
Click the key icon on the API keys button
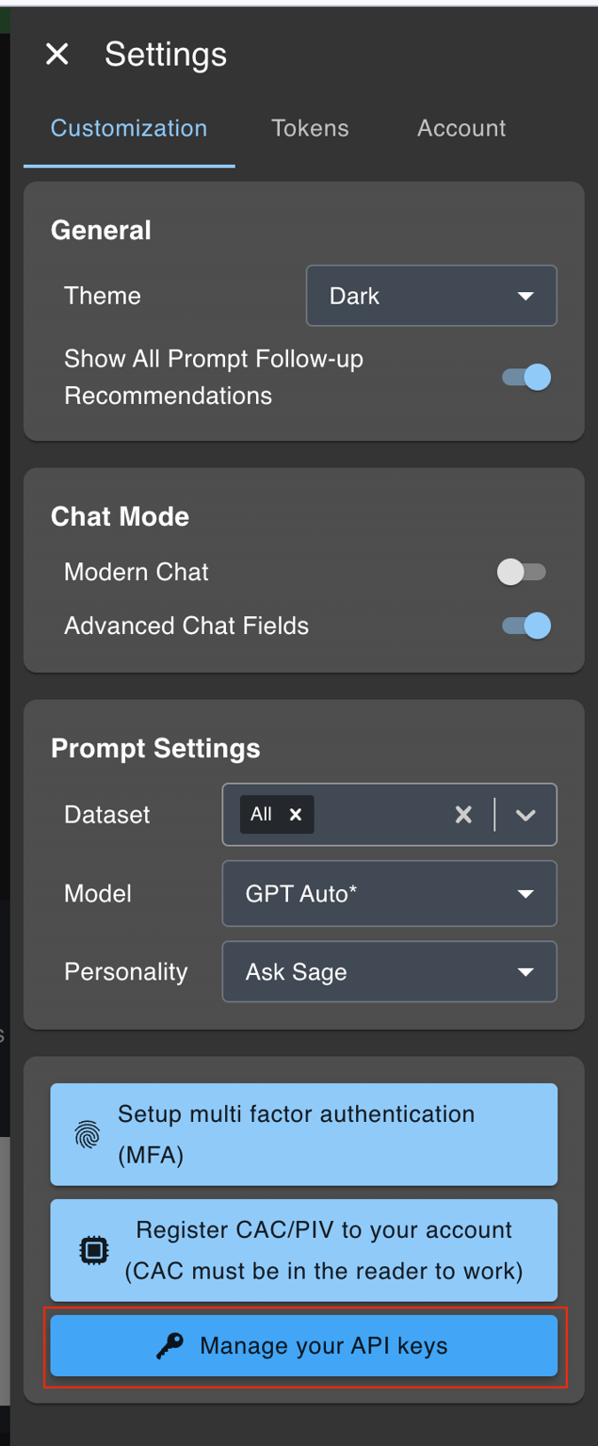tap(171, 1346)
